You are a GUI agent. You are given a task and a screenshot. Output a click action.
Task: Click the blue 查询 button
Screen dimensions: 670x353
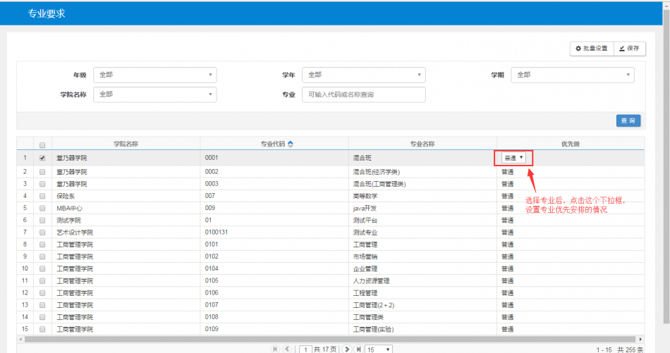pyautogui.click(x=628, y=120)
